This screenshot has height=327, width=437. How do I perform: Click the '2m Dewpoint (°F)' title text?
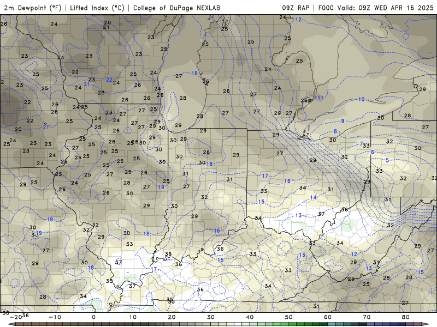pyautogui.click(x=33, y=8)
